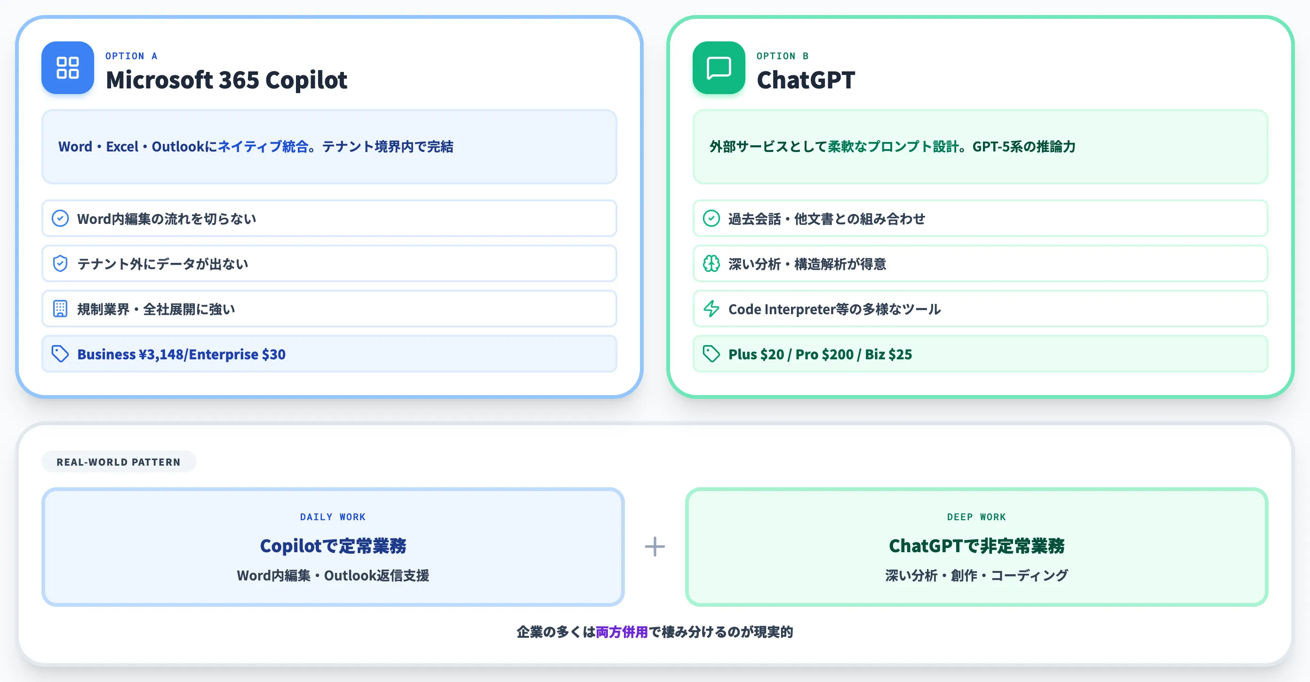The image size is (1310, 682).
Task: Click the text 深い分析・構造解析が得意
Action: tap(807, 264)
